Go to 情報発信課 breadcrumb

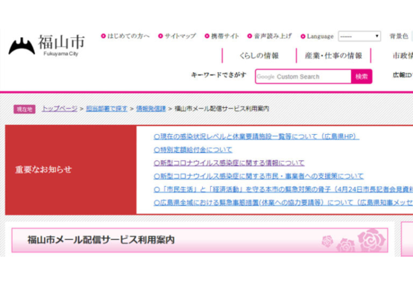(151, 109)
